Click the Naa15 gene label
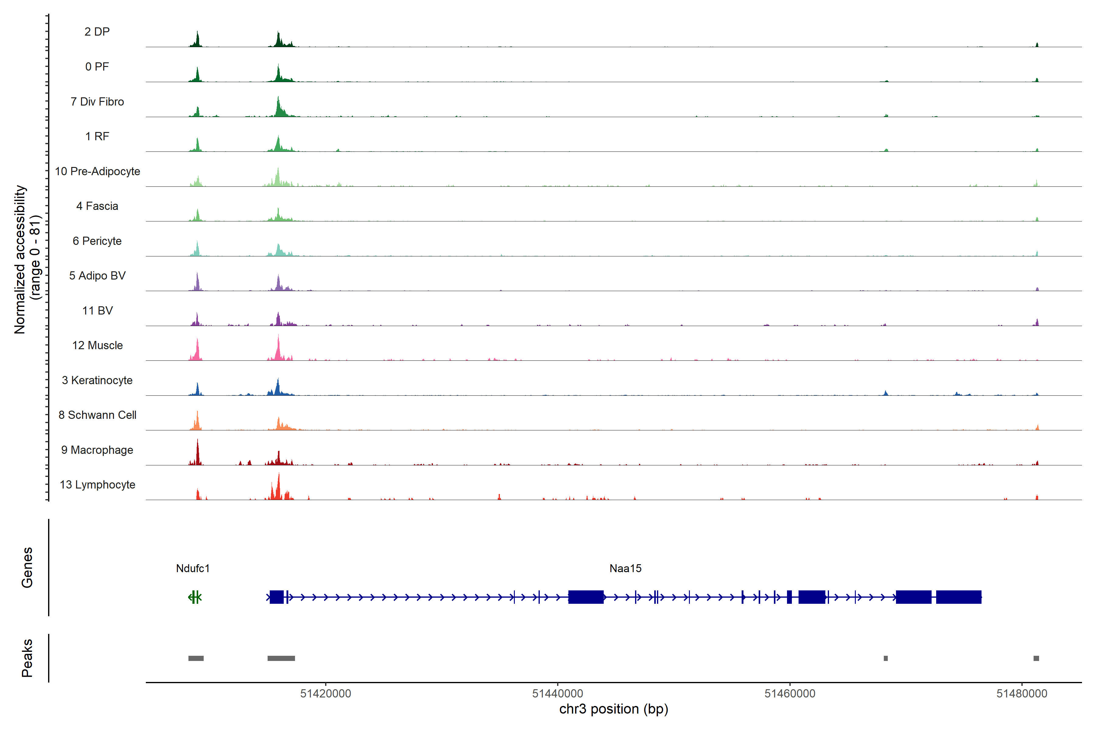Image resolution: width=1096 pixels, height=730 pixels. pos(625,568)
